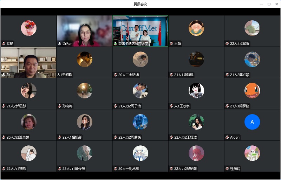This screenshot has width=281, height=180.
Task: Click the muted mic icon beside 杜海玲
Action: [227, 169]
